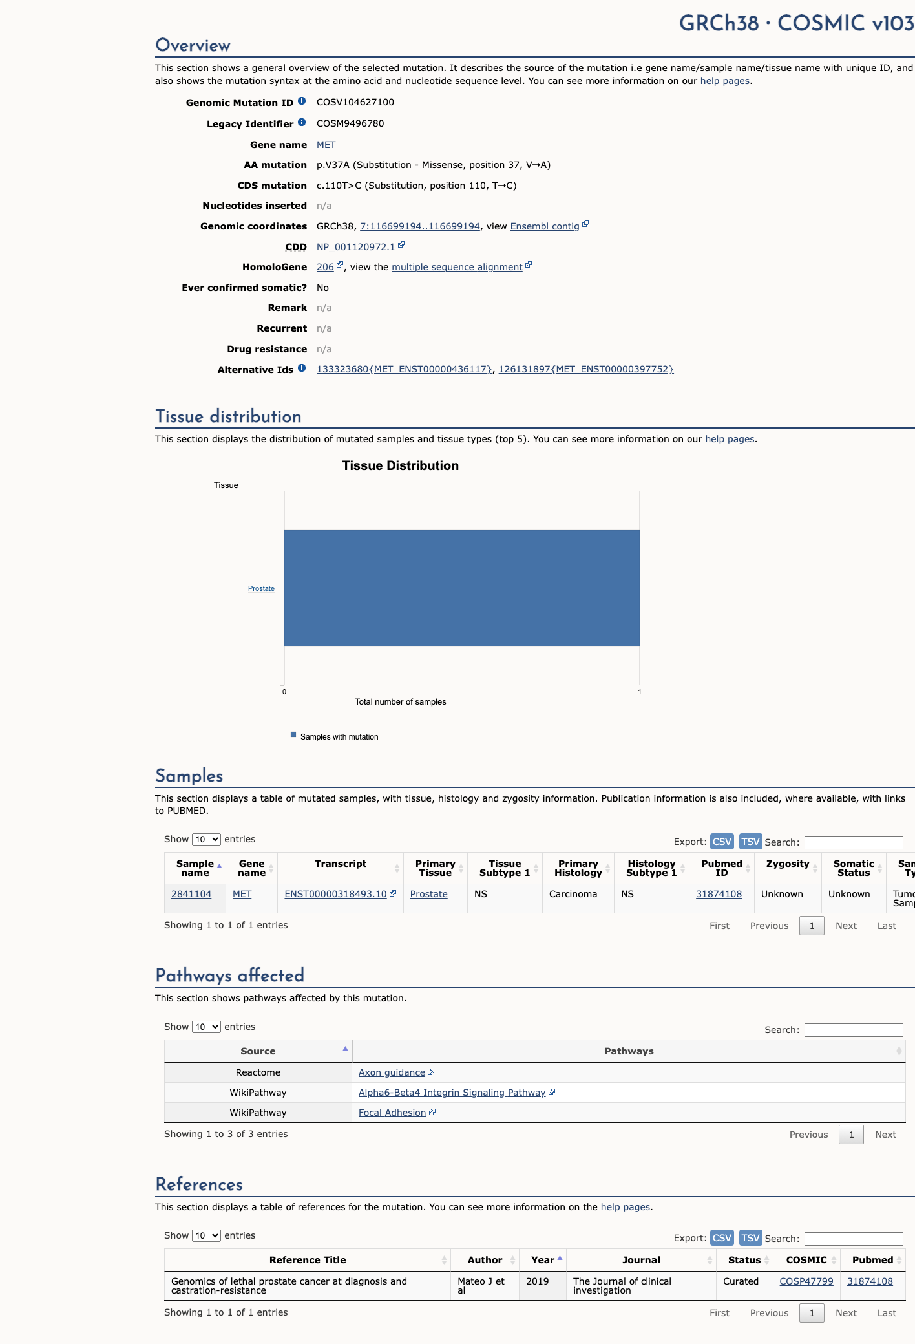Sort References by Journal arrows
915x1344 pixels.
[x=710, y=1260]
